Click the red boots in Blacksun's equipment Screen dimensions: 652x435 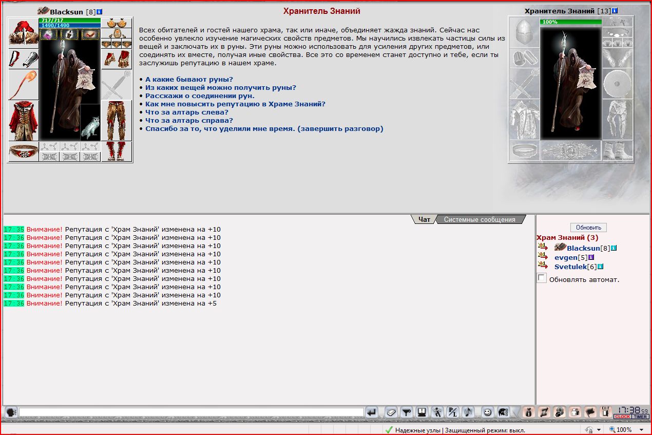[x=117, y=152]
